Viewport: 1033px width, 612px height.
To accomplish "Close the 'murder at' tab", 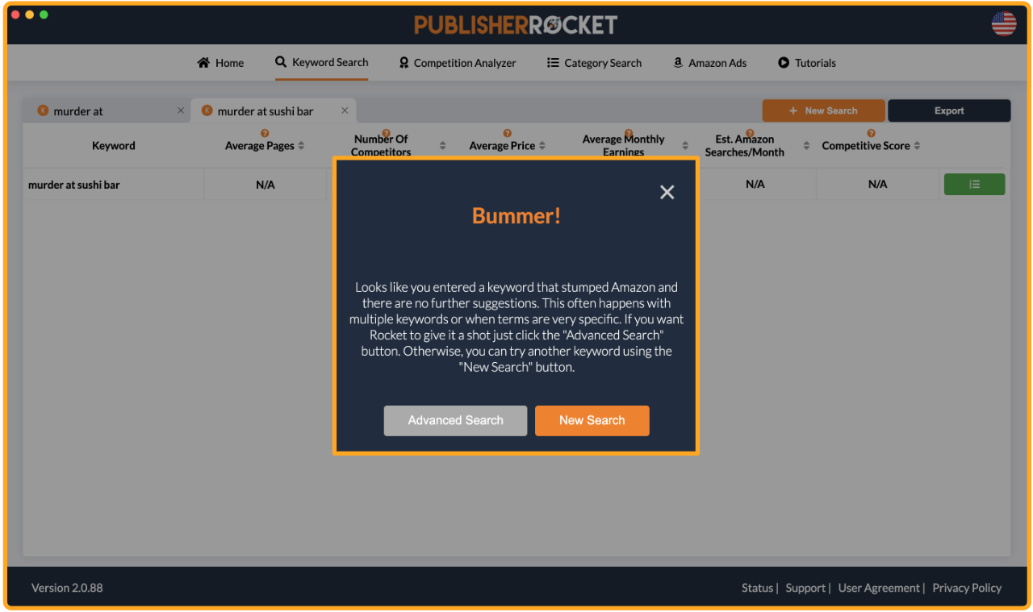I will (x=181, y=110).
